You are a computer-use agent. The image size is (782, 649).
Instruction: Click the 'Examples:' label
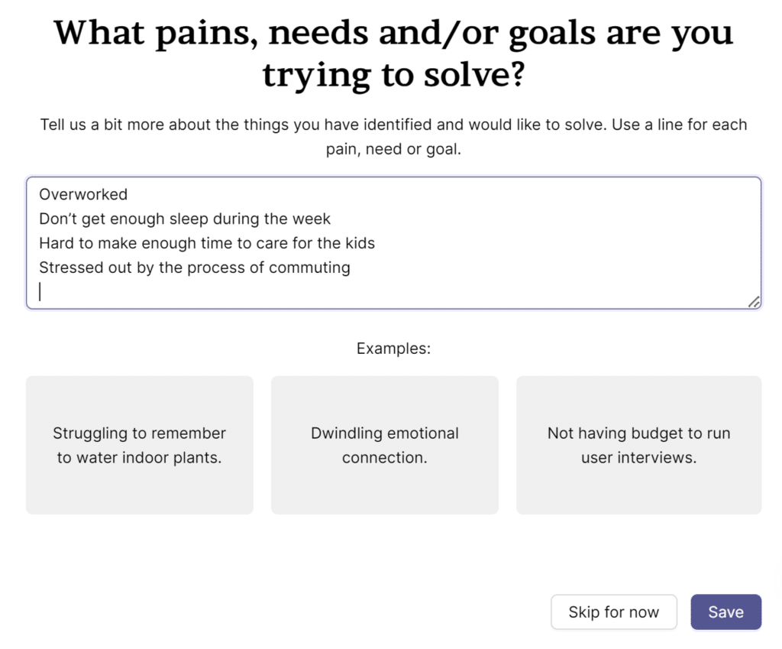[393, 348]
